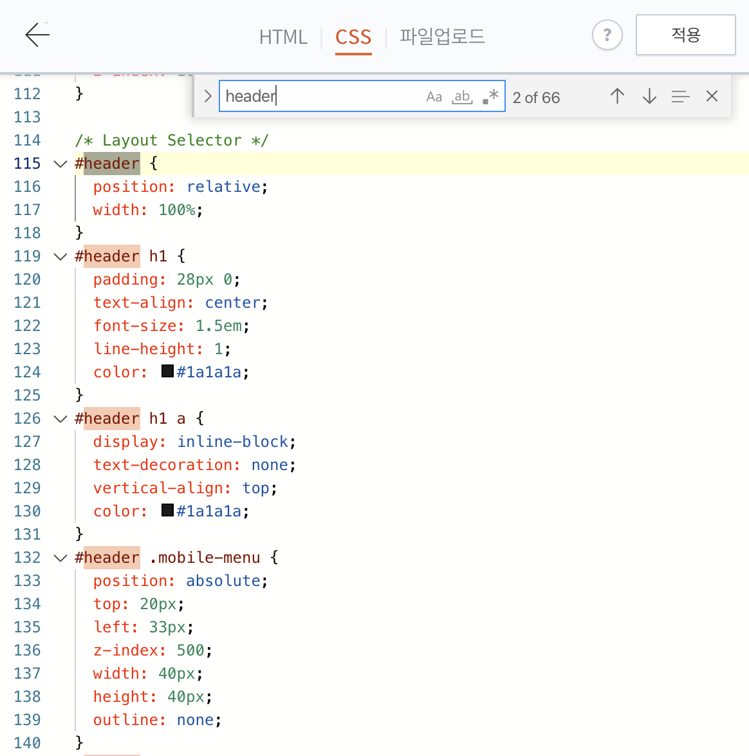Collapse the #header h1 a rule at line 126
The image size is (749, 756).
click(x=60, y=419)
